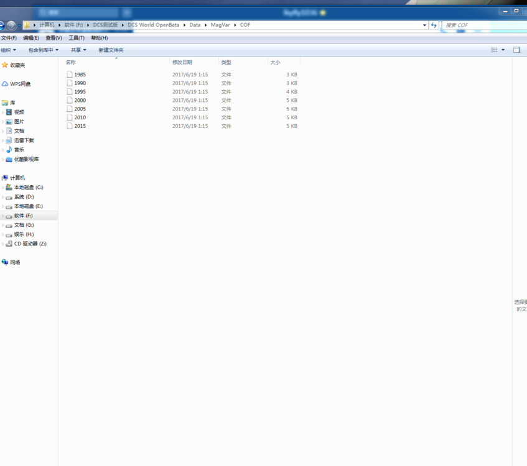527x466 pixels.
Task: Select the file icon for 2000
Action: click(x=70, y=100)
